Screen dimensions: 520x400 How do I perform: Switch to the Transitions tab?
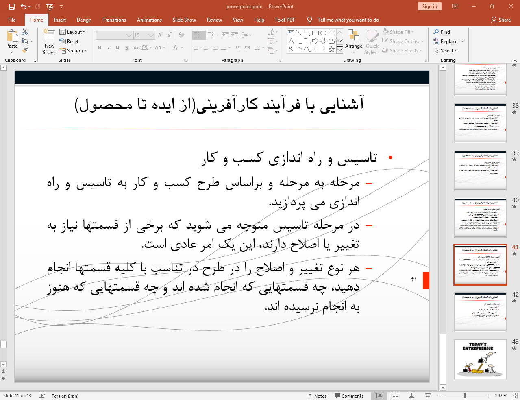(x=114, y=20)
